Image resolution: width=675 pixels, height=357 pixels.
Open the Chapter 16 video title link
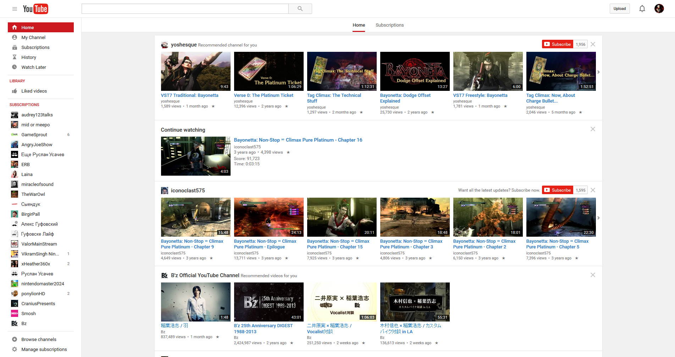pos(298,140)
